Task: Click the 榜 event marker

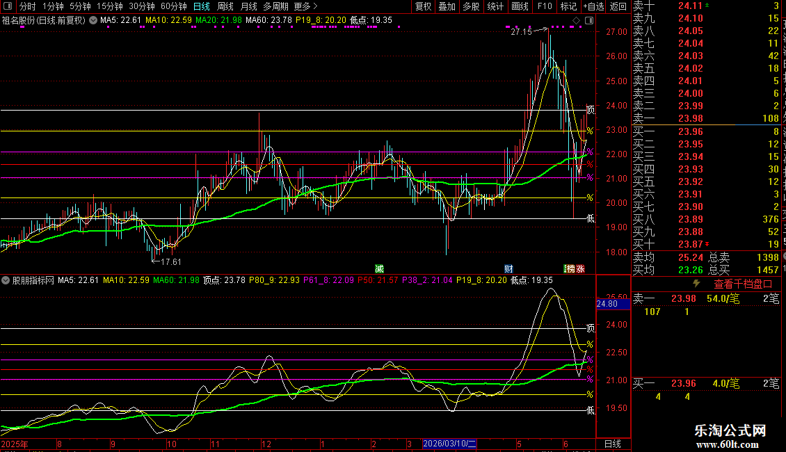Action: click(x=570, y=268)
